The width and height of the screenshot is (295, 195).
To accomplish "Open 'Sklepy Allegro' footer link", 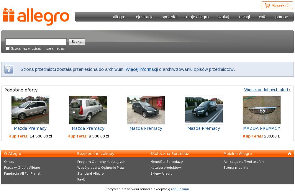I will (161, 173).
